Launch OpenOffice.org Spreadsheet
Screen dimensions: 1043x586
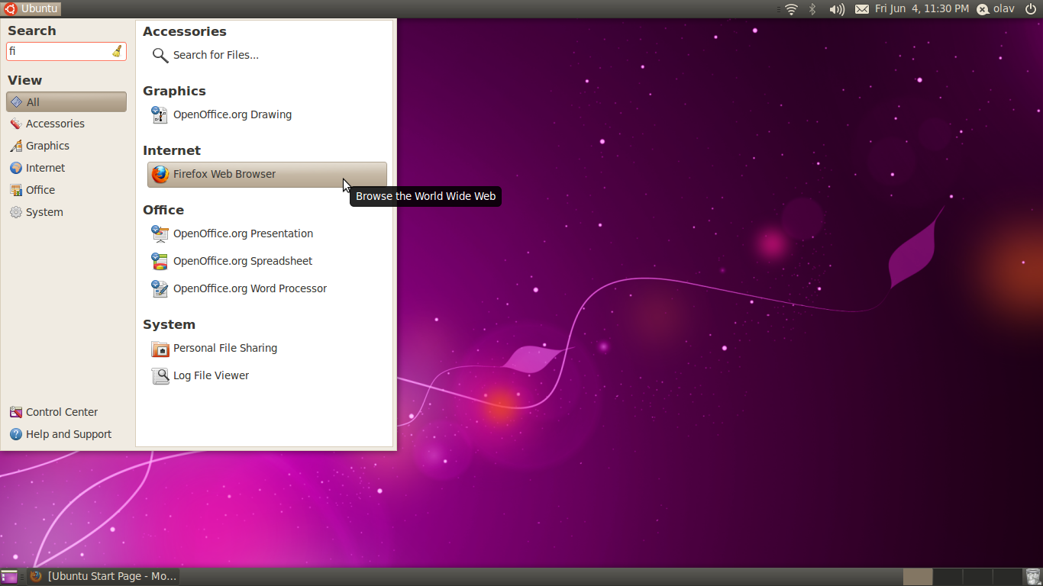click(266, 261)
